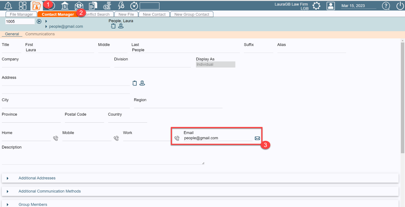Click the City field
Image resolution: width=405 pixels, height=207 pixels.
pyautogui.click(x=66, y=105)
